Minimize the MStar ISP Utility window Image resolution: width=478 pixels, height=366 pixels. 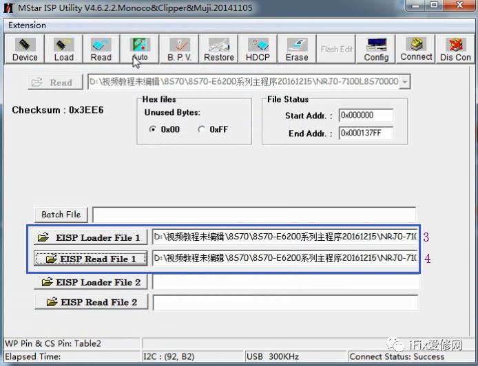(415, 6)
